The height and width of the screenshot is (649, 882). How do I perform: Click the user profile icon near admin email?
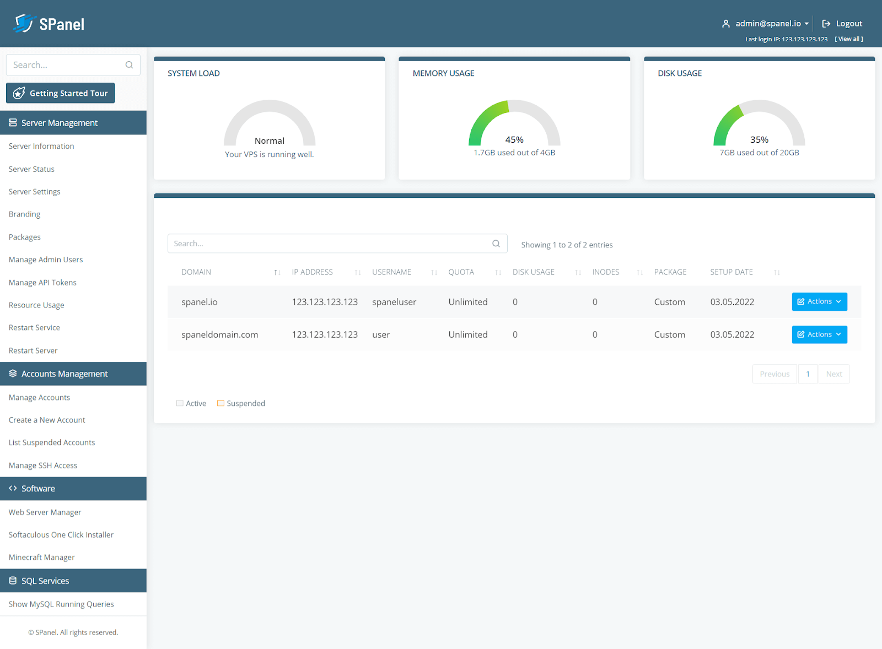click(x=725, y=23)
